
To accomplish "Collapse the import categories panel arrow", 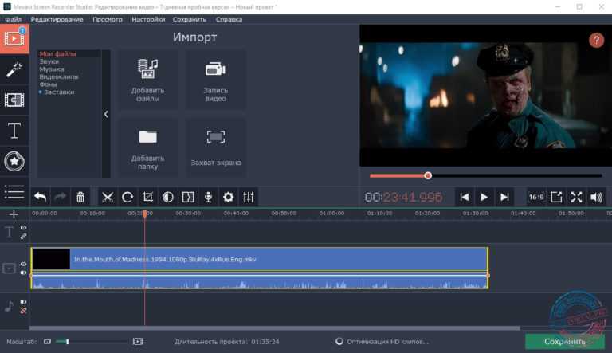I will pos(106,114).
